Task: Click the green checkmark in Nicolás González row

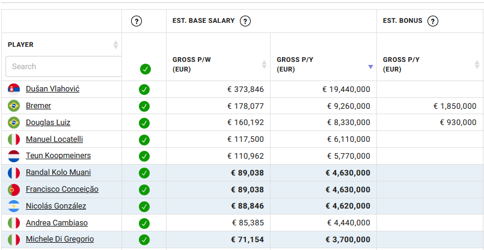Action: [144, 207]
